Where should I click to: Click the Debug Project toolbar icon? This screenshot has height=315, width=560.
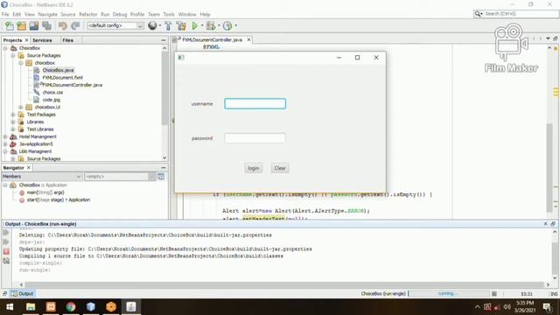point(211,25)
